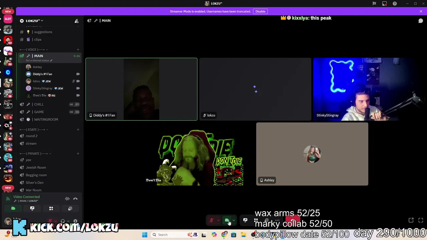Disable Streamer Mode

point(260,11)
